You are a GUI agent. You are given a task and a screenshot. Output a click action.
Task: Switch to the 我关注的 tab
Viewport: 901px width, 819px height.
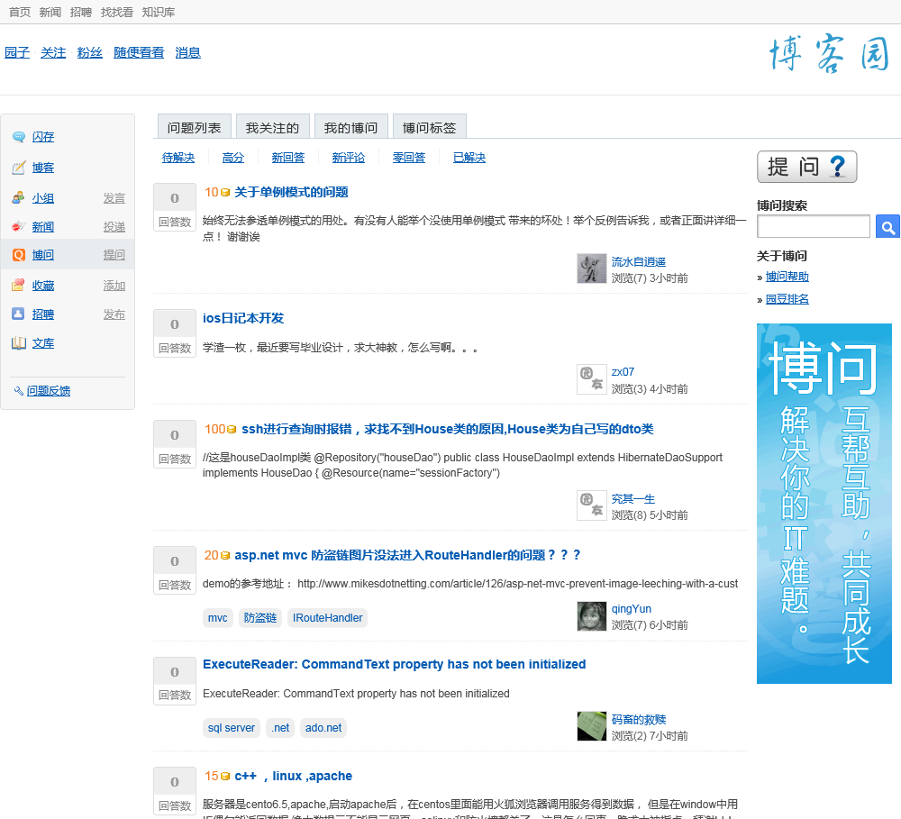[x=272, y=128]
